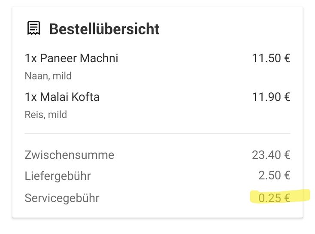This screenshot has height=234, width=315.
Task: Click the 1x quantity of Paneer Machni
Action: coord(31,58)
